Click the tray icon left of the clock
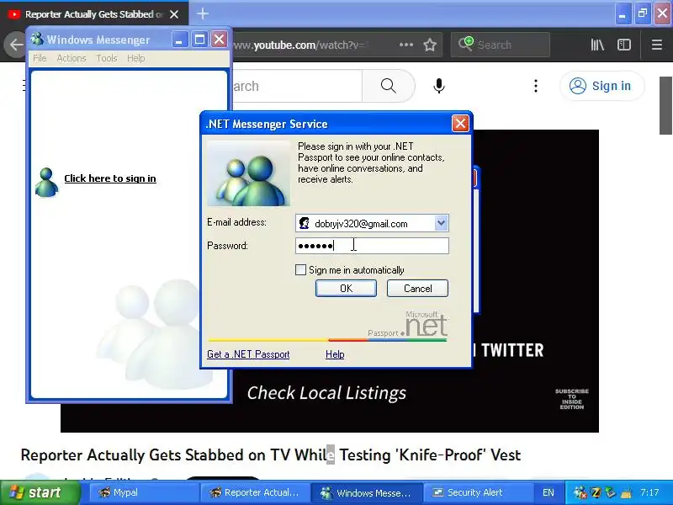The height and width of the screenshot is (505, 673). pyautogui.click(x=626, y=492)
